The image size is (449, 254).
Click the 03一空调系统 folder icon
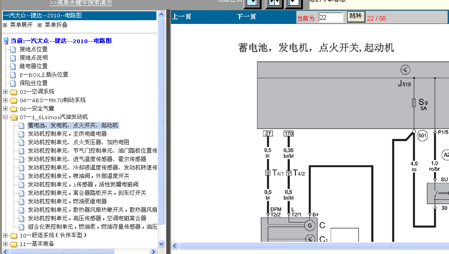click(14, 92)
